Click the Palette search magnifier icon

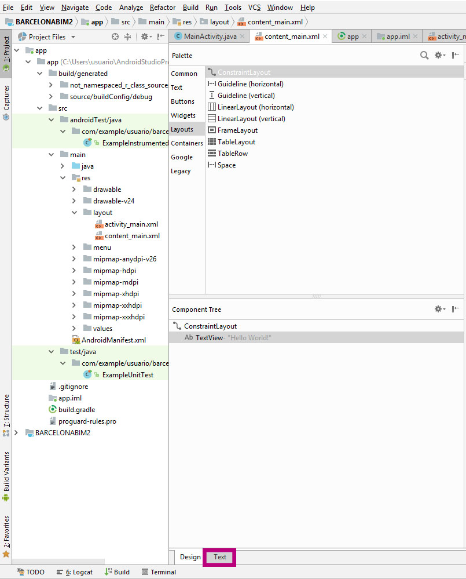tap(424, 55)
